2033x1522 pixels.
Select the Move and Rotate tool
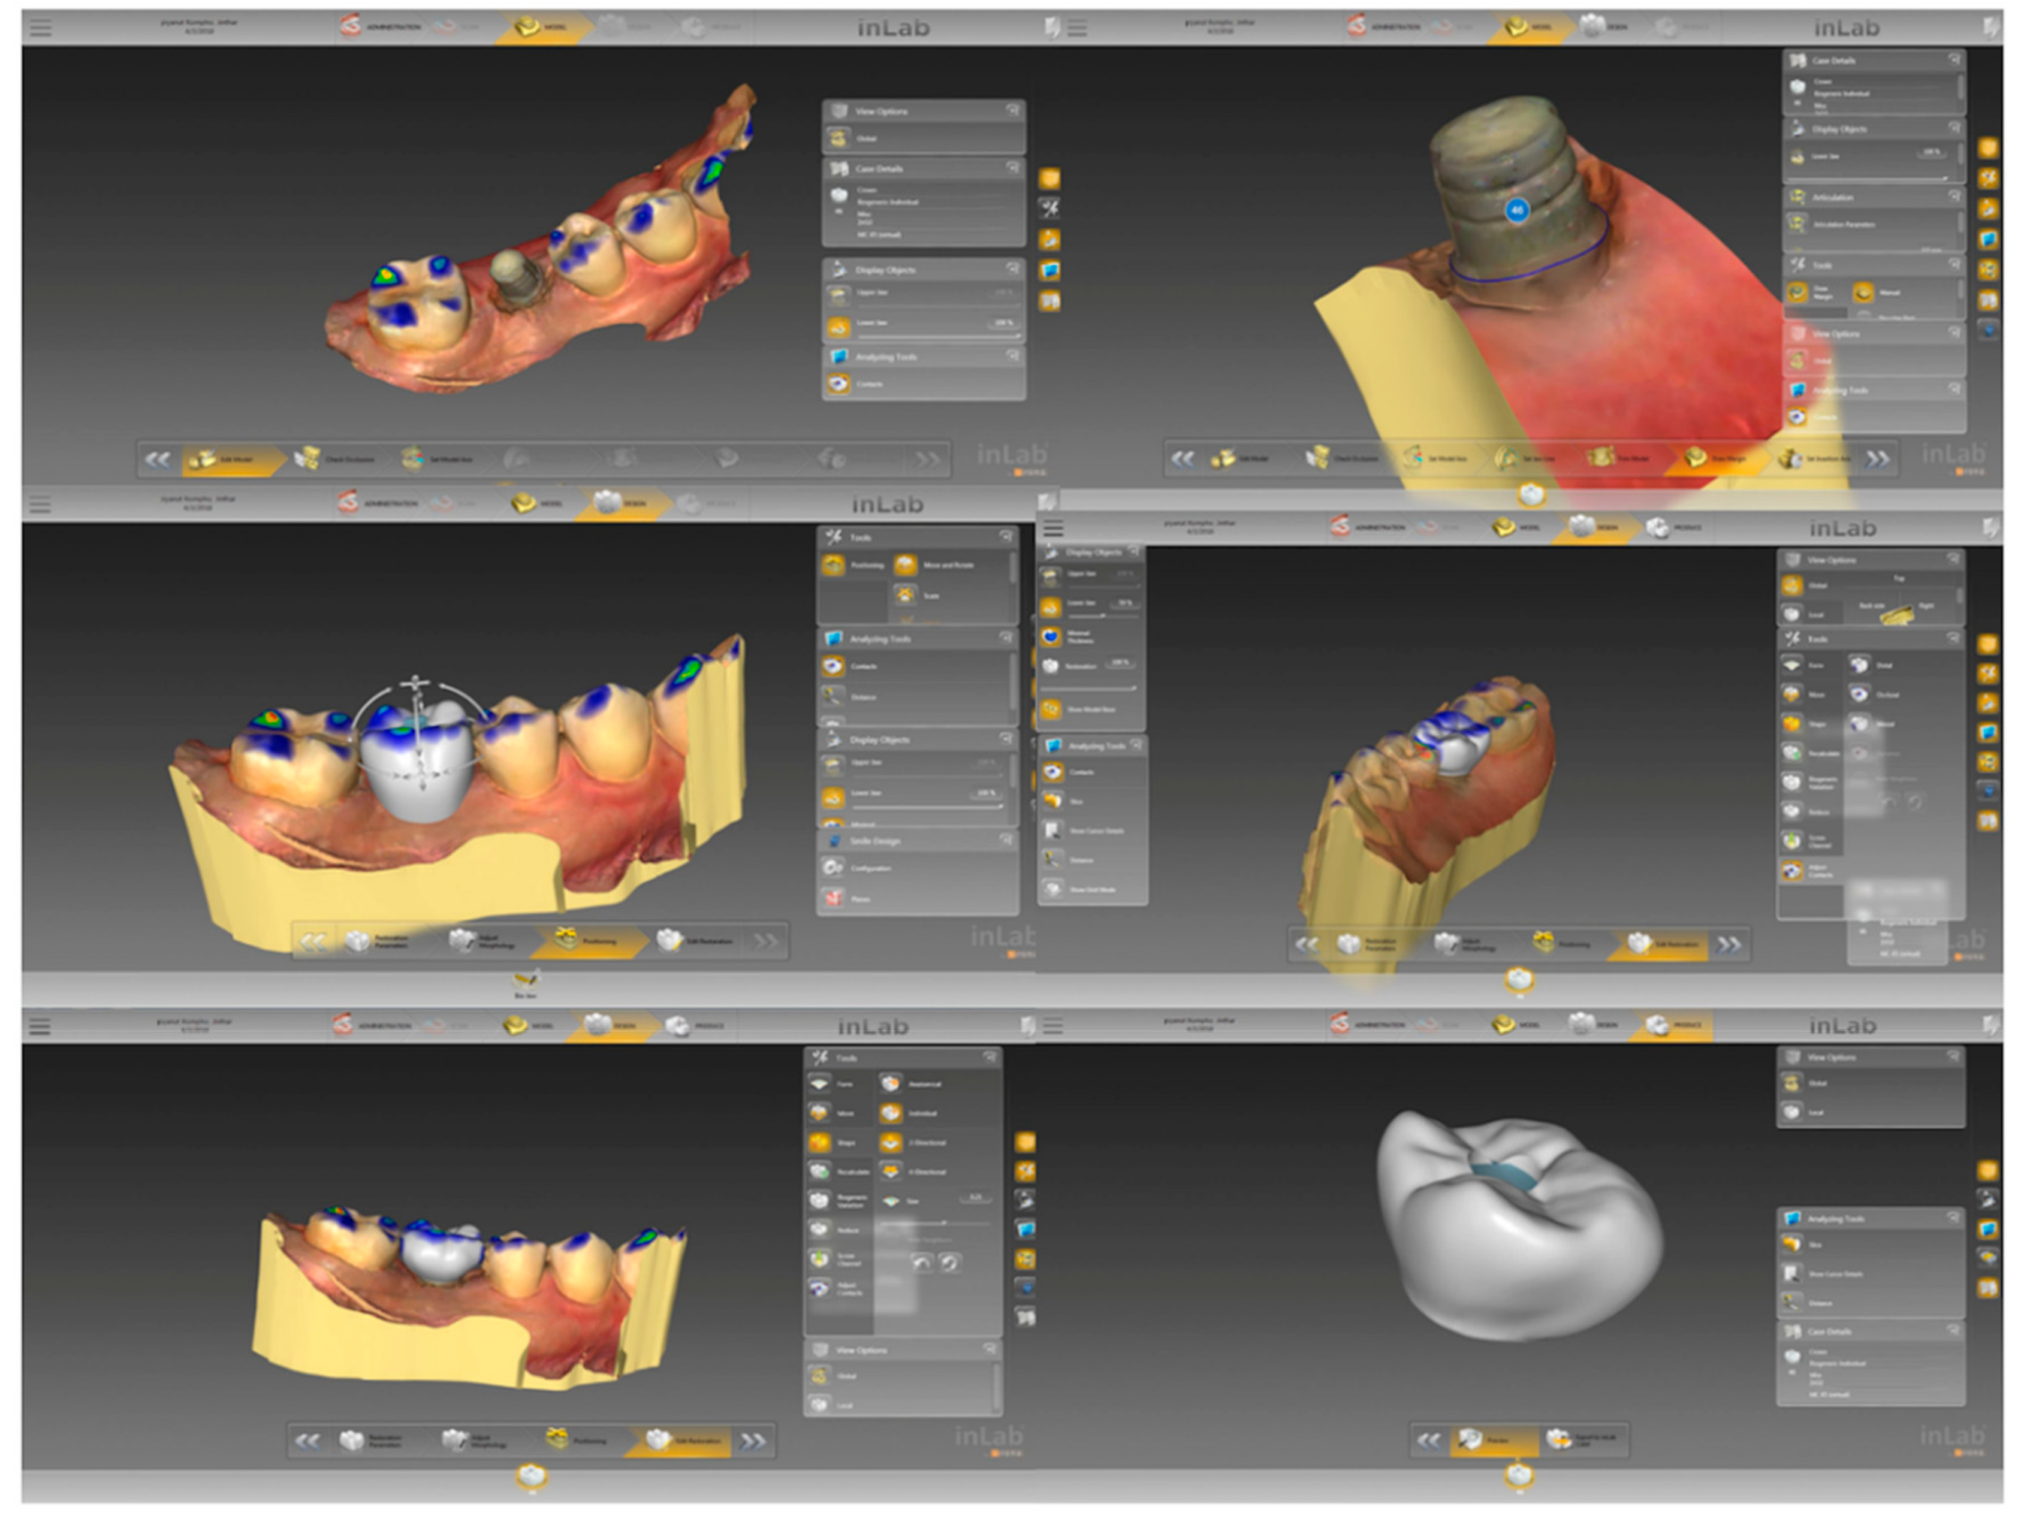(906, 565)
